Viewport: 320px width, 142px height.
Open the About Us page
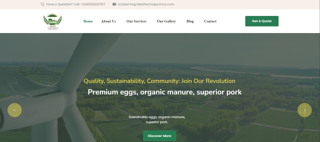(108, 21)
